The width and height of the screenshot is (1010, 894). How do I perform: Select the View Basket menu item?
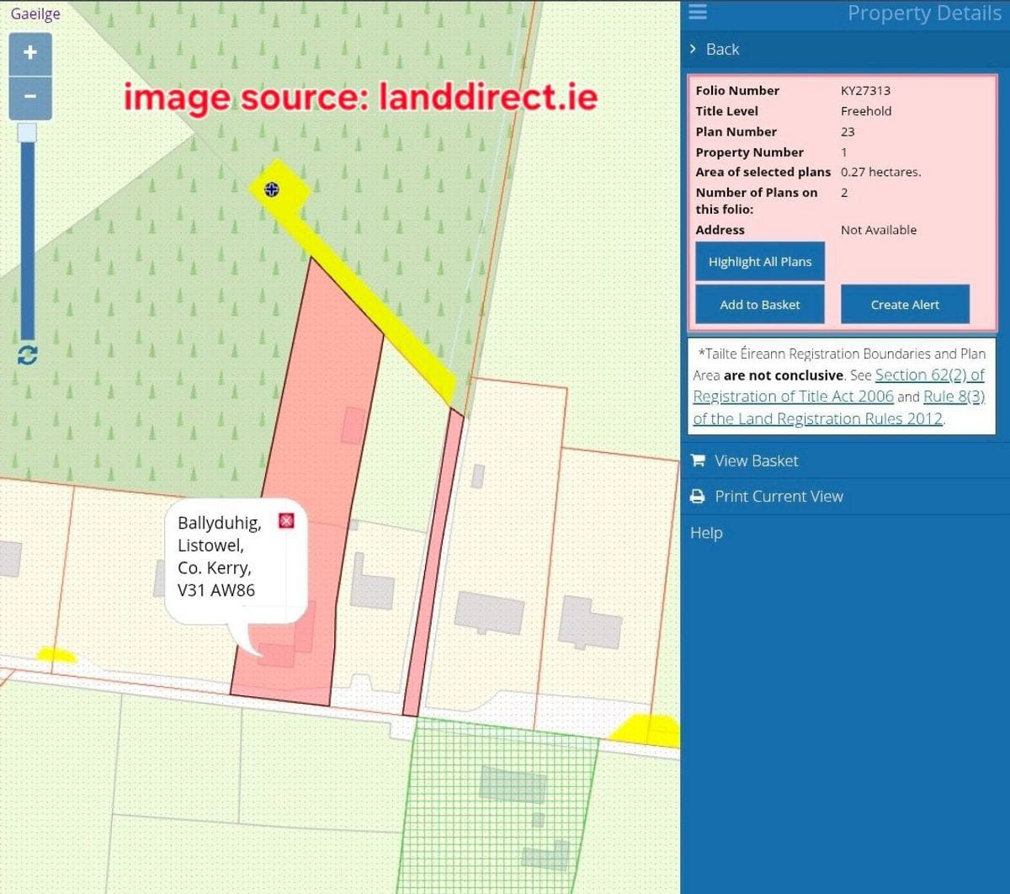(756, 460)
